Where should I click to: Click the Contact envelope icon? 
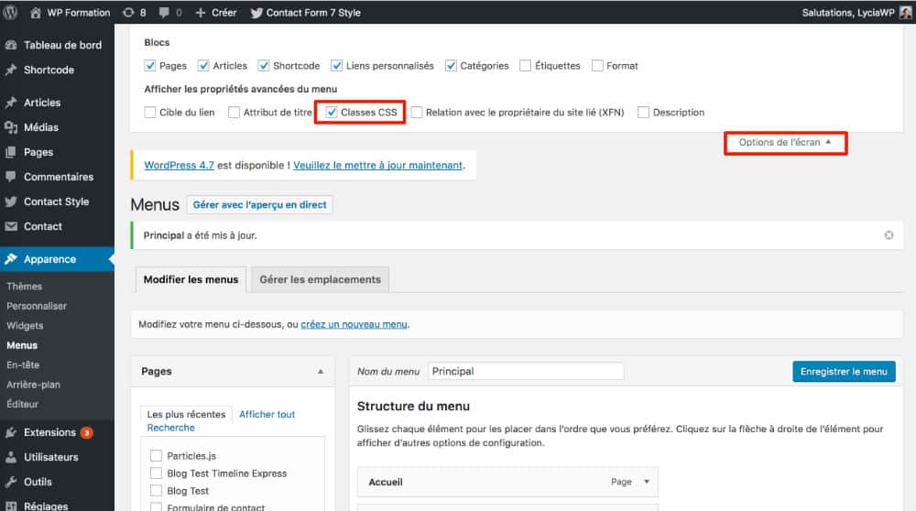coord(11,226)
